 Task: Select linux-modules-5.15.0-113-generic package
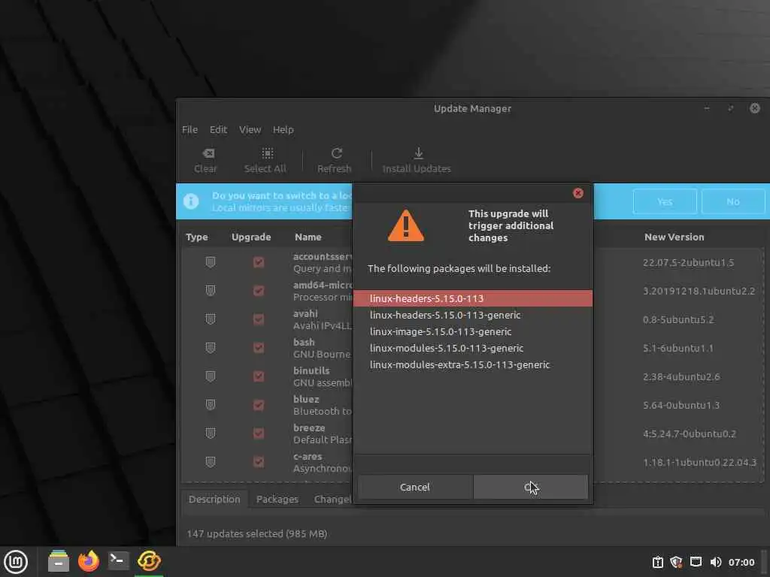[472, 348]
